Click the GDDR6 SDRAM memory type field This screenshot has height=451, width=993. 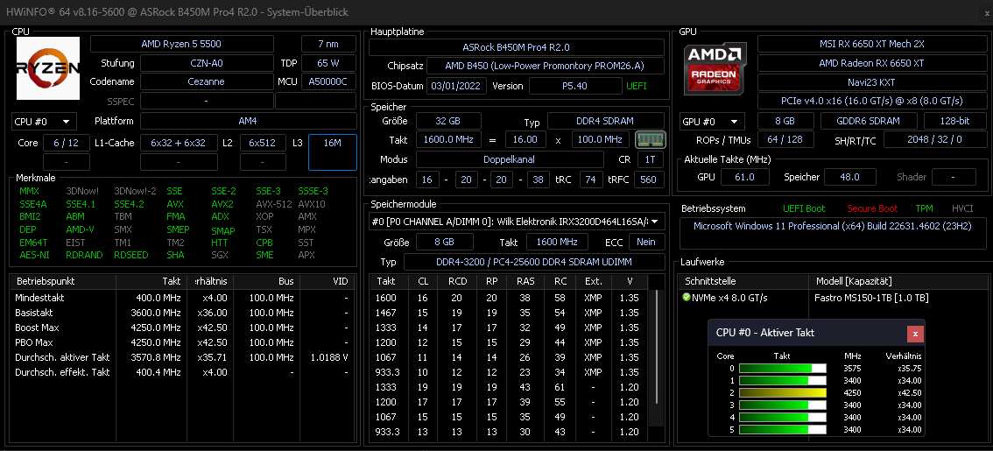pyautogui.click(x=869, y=121)
